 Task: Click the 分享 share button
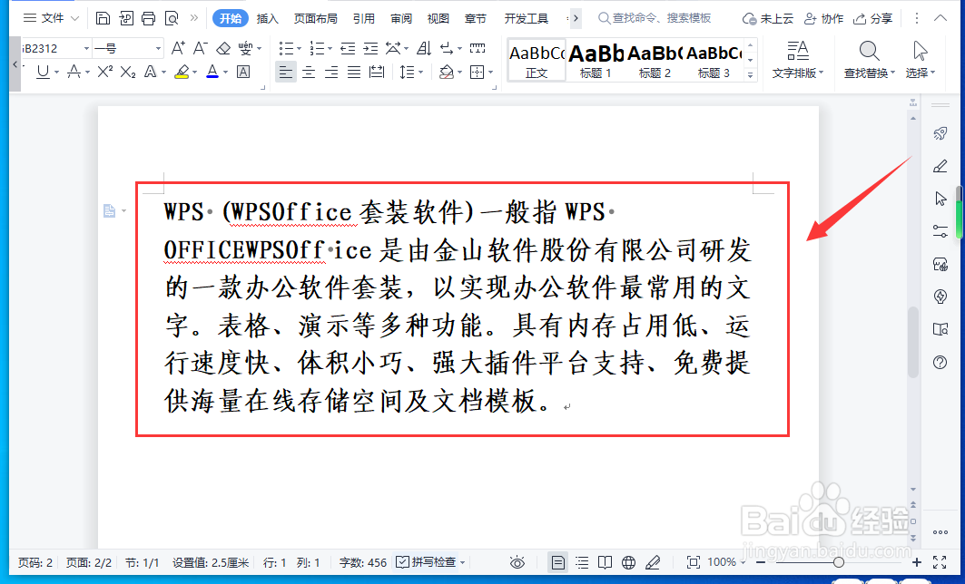point(872,18)
